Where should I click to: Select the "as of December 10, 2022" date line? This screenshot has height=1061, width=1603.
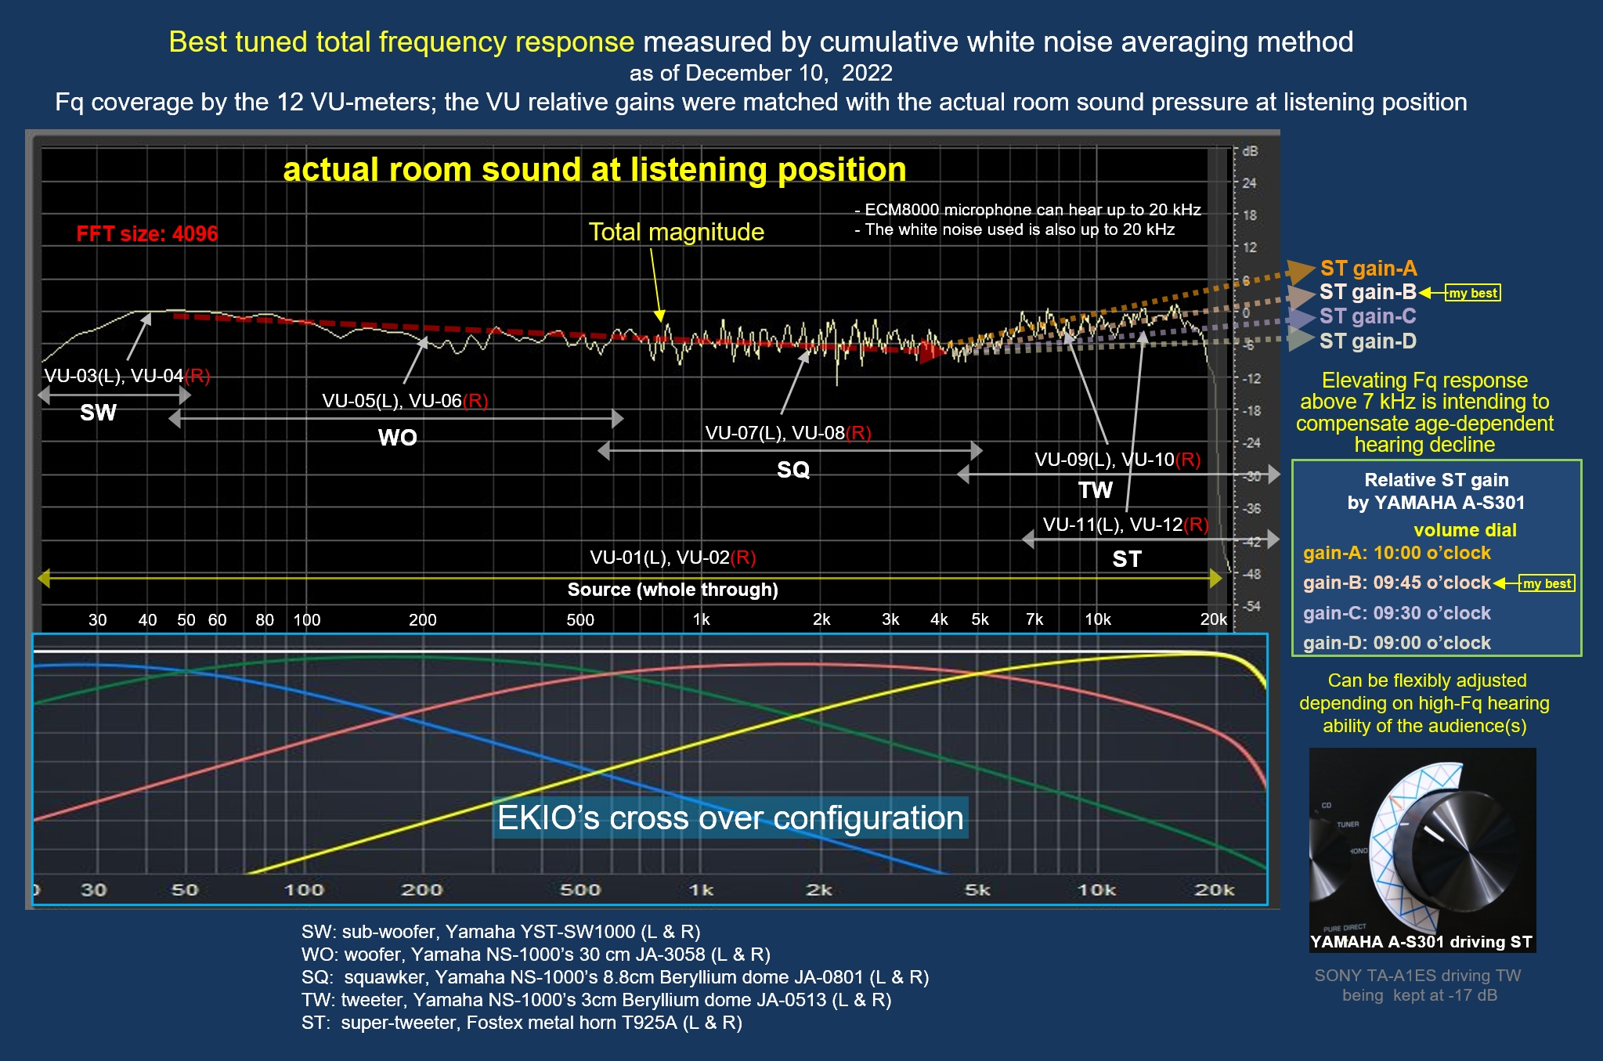[760, 73]
